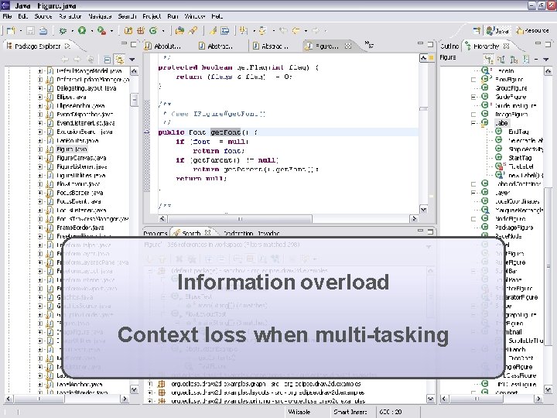Select FigureCanvas.java in Package Explorer
Image resolution: width=557 pixels, height=418 pixels.
81,158
